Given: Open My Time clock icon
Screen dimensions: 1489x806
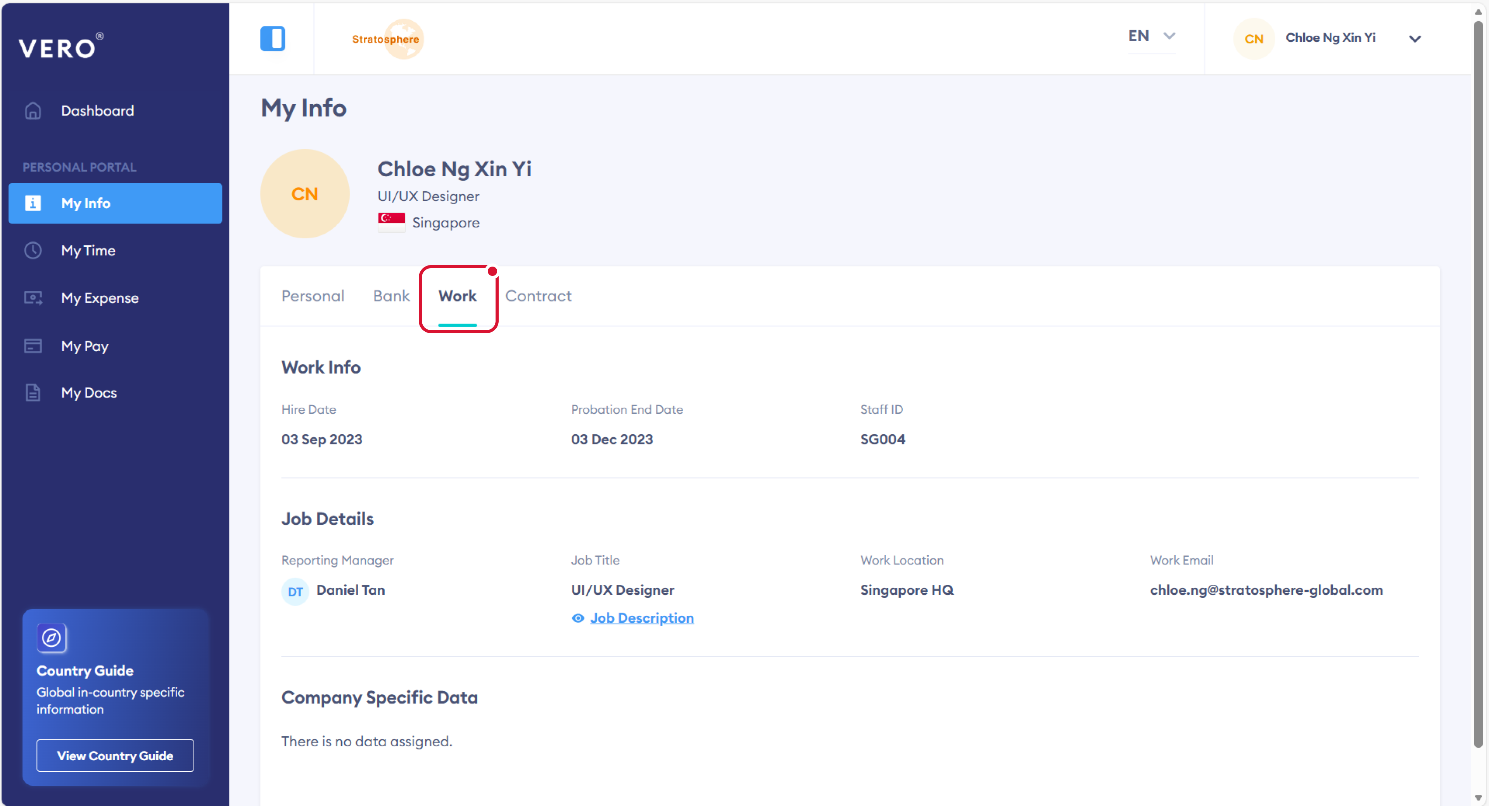Looking at the screenshot, I should (33, 250).
